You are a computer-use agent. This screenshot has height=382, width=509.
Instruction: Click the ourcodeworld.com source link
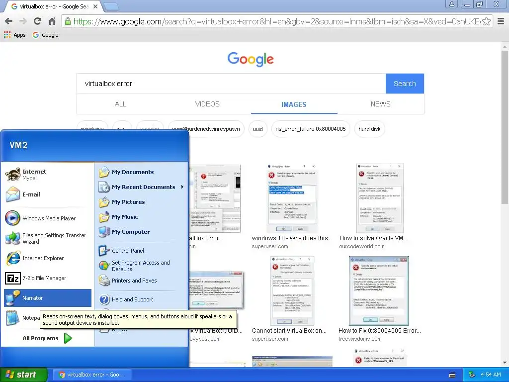point(362,246)
